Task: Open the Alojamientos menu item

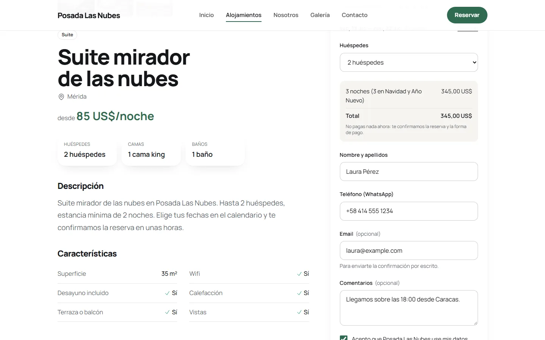Action: [244, 15]
